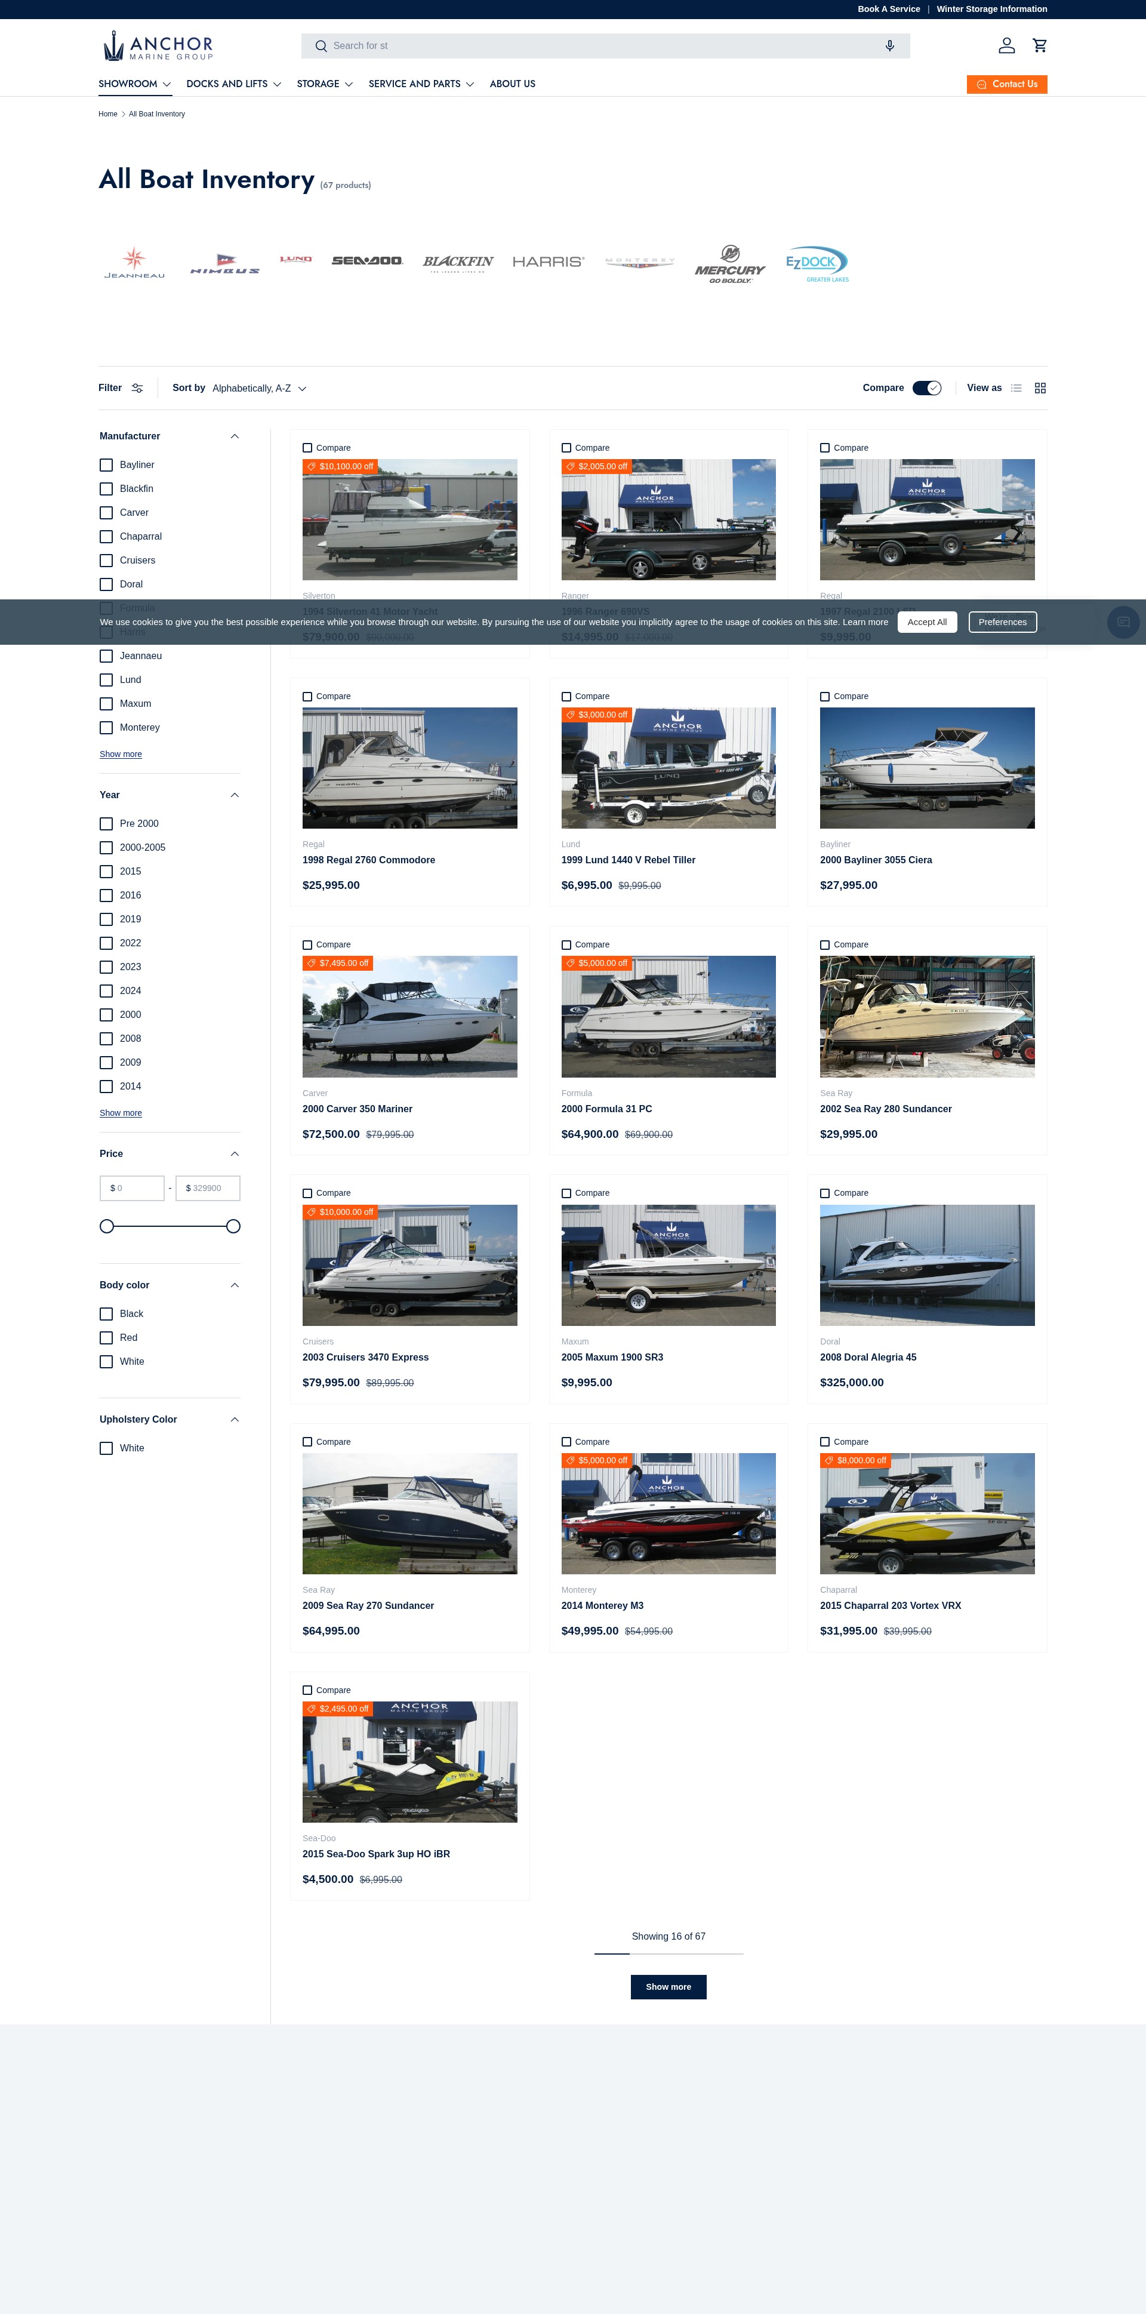Open the Sort by Alphabetically A-Z dropdown

click(x=260, y=388)
